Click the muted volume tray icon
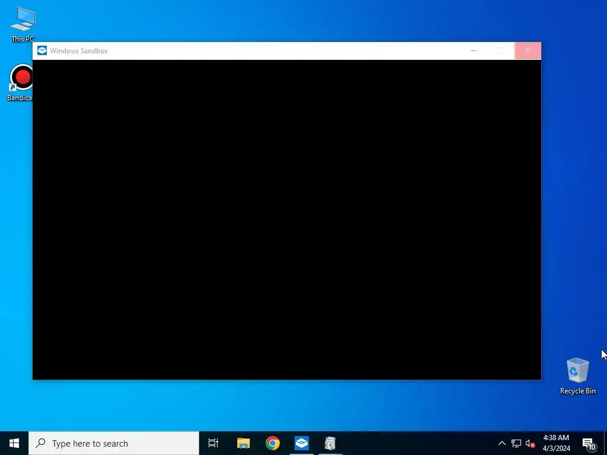The image size is (607, 455). point(530,443)
